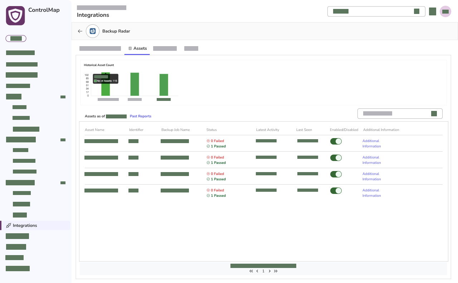Disable the asset in the first table row
Viewport: 458px width, 283px height.
pos(336,141)
